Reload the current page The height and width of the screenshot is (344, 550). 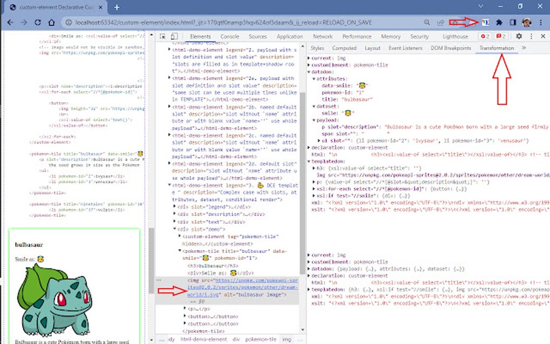point(38,23)
